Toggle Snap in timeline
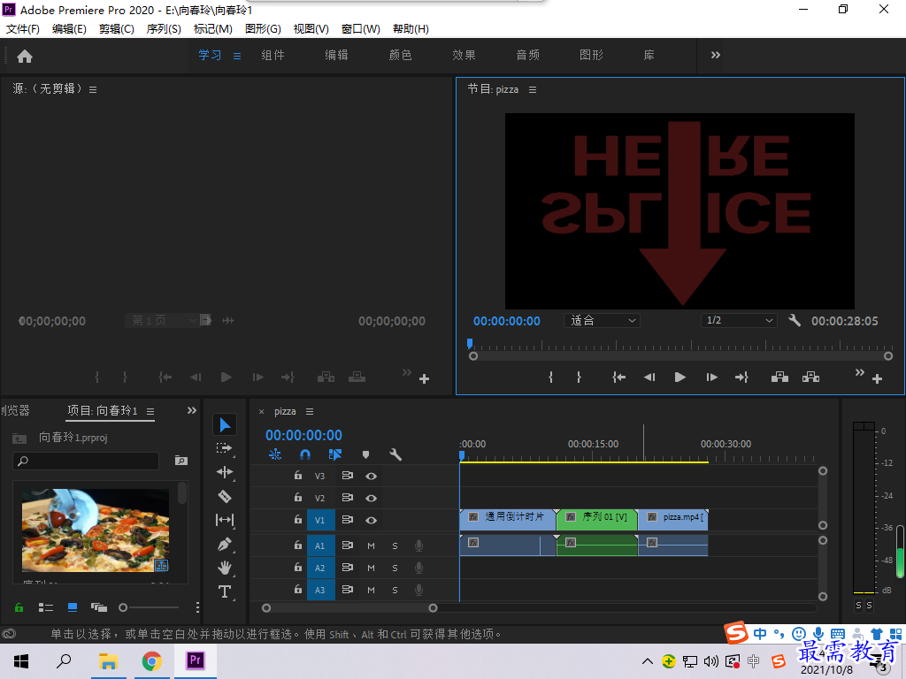 (305, 454)
